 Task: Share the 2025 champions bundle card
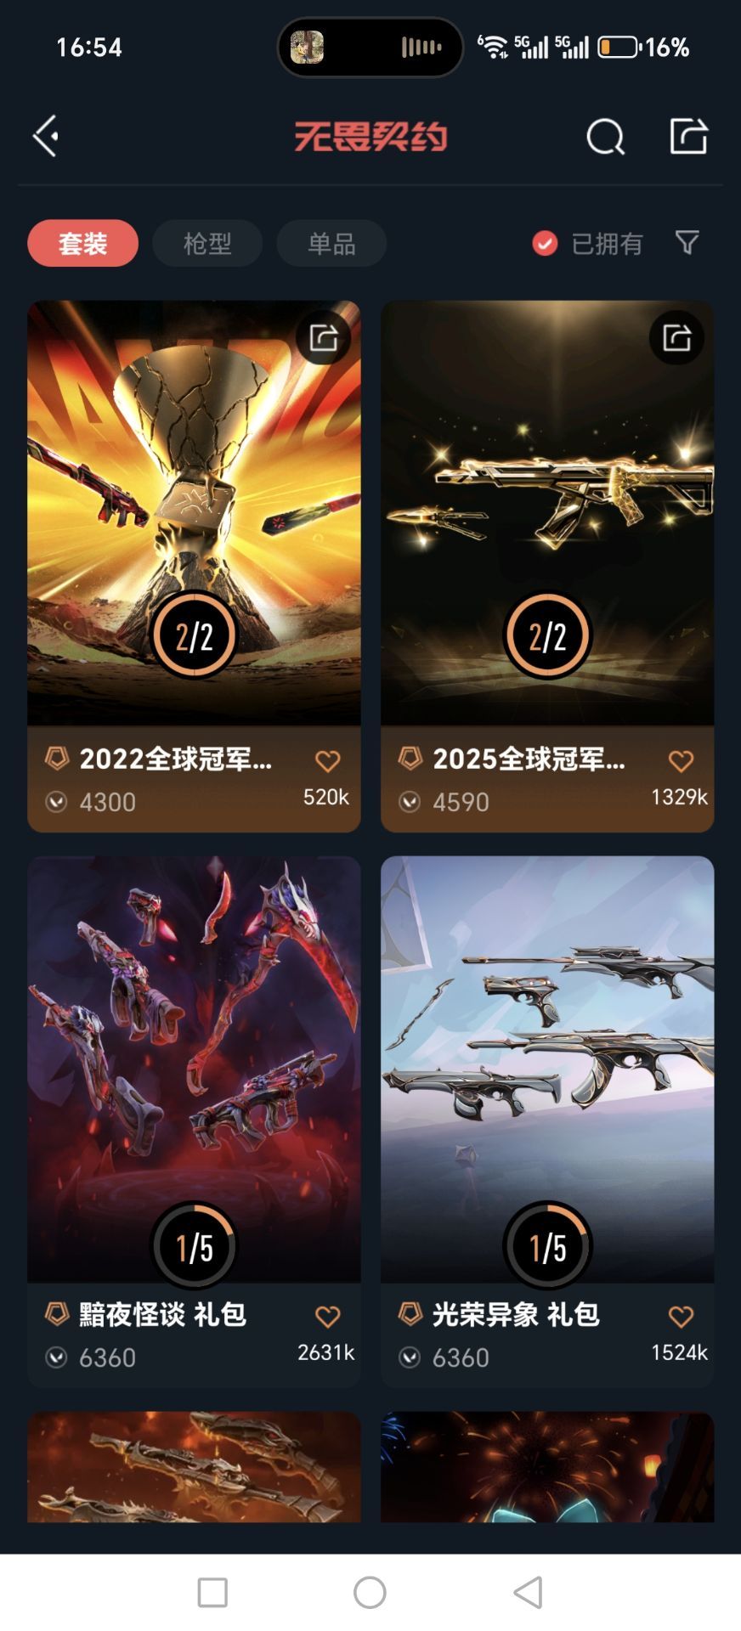point(677,338)
